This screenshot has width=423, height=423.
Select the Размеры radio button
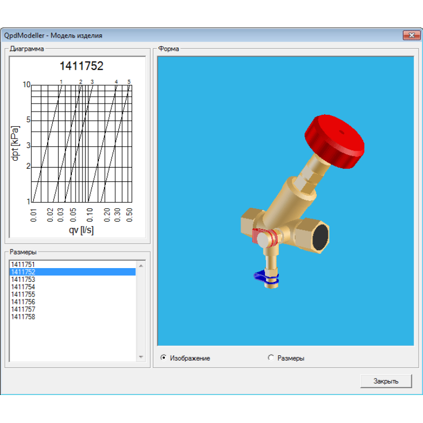click(271, 358)
